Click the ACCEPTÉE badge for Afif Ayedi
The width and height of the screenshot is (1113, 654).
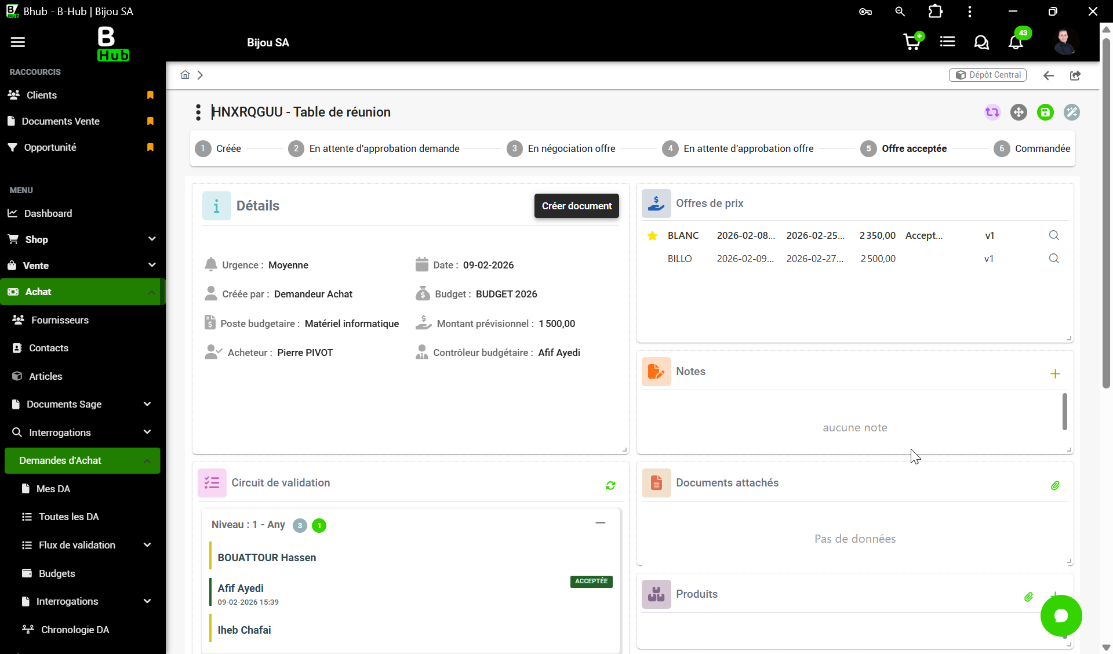tap(591, 581)
